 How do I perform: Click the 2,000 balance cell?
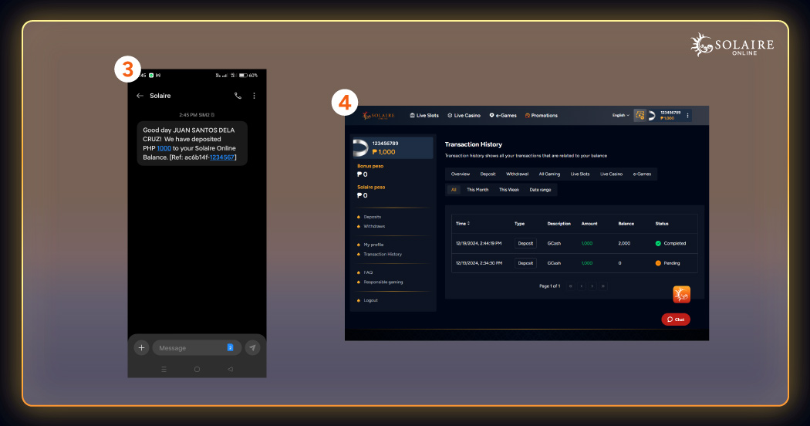[624, 244]
